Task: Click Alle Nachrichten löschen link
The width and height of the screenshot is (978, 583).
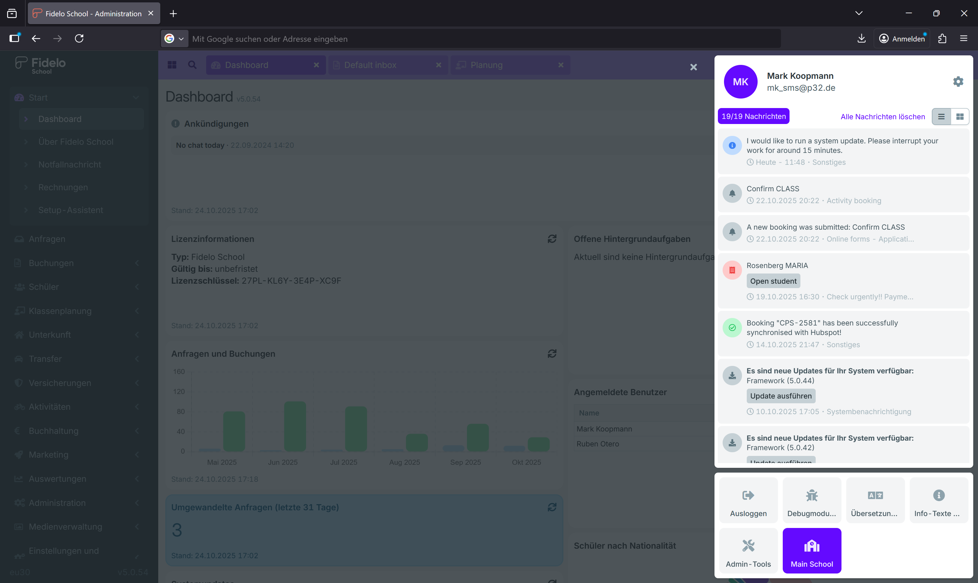Action: click(x=882, y=117)
